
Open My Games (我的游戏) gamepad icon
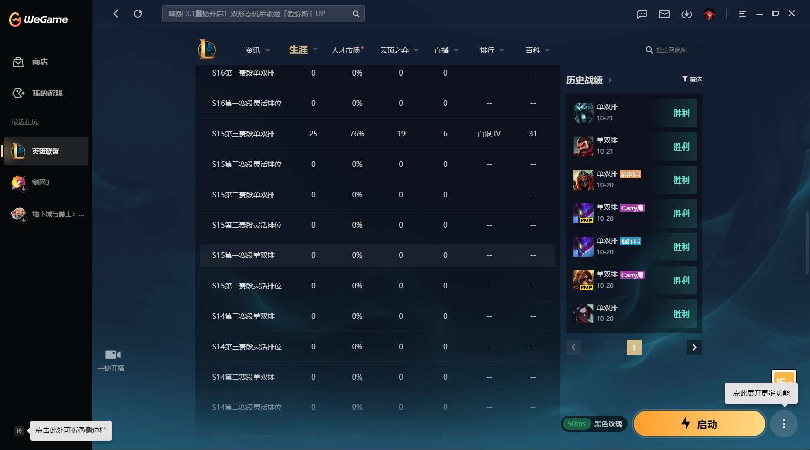click(18, 93)
